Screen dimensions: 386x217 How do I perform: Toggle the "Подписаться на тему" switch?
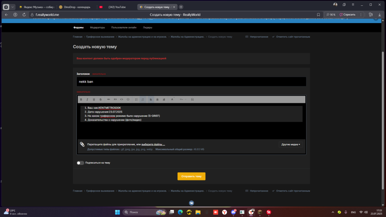pyautogui.click(x=80, y=163)
